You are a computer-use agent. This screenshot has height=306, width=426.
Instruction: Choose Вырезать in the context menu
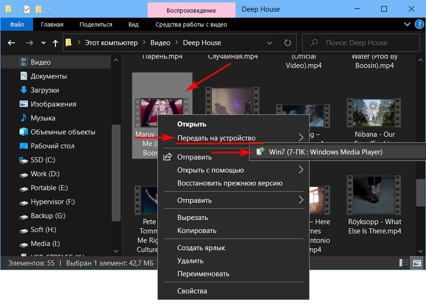pyautogui.click(x=233, y=218)
